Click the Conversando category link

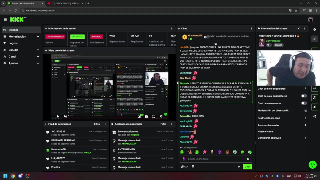pyautogui.click(x=273, y=41)
